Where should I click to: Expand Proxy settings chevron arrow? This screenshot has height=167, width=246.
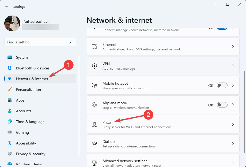click(233, 124)
